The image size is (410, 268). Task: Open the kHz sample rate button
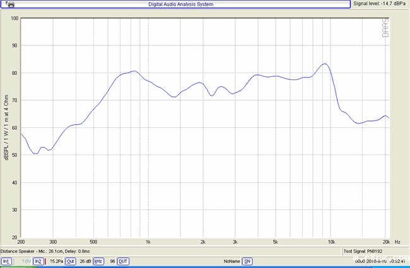[x=98, y=261]
